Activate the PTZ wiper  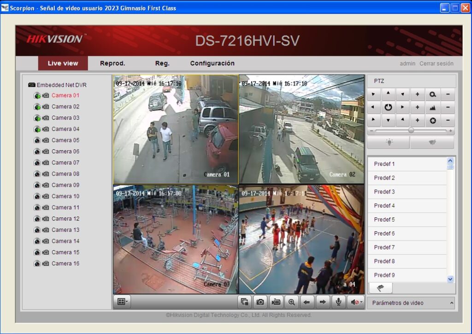pyautogui.click(x=432, y=142)
